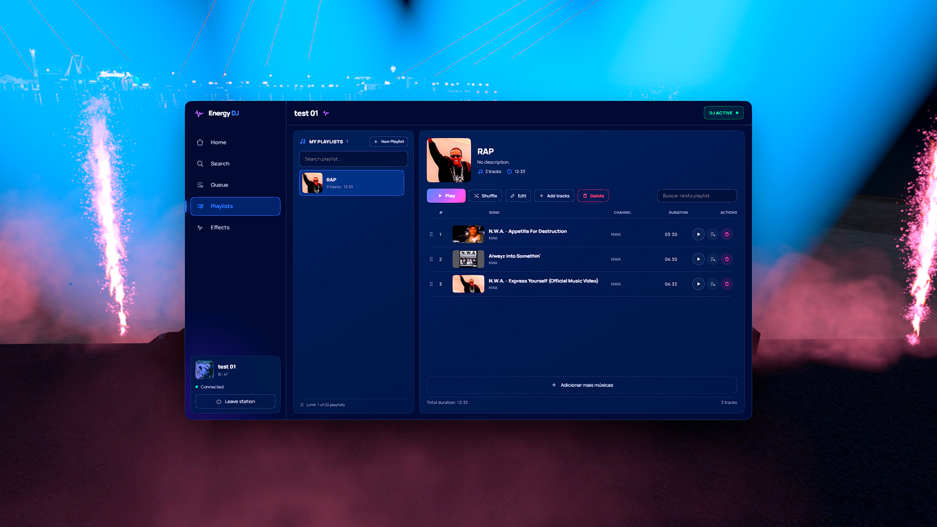Click the Queue list icon in sidebar
This screenshot has width=937, height=527.
click(200, 185)
